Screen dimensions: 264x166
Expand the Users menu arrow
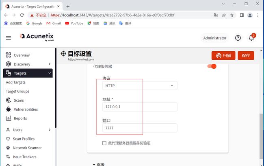50,129
